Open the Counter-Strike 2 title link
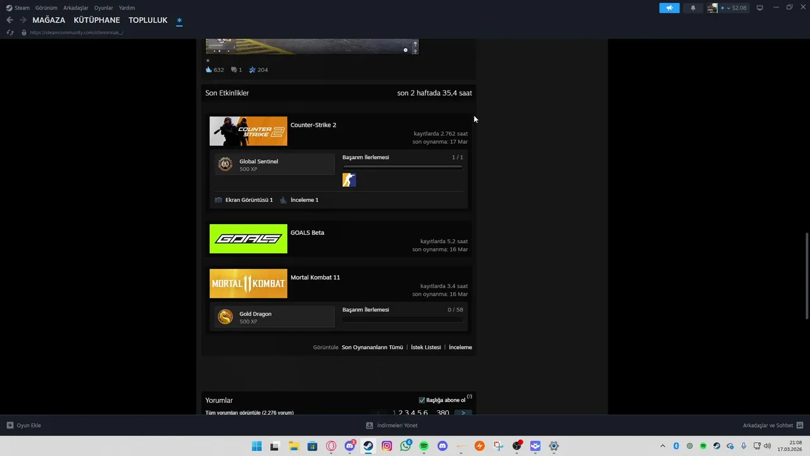This screenshot has width=810, height=456. click(313, 125)
